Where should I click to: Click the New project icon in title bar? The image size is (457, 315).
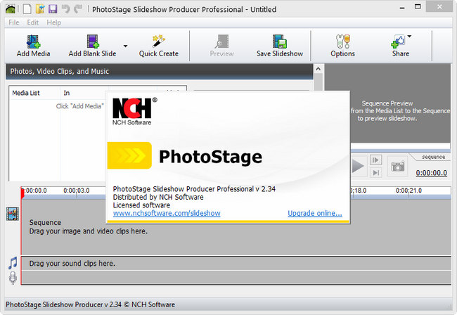27,8
